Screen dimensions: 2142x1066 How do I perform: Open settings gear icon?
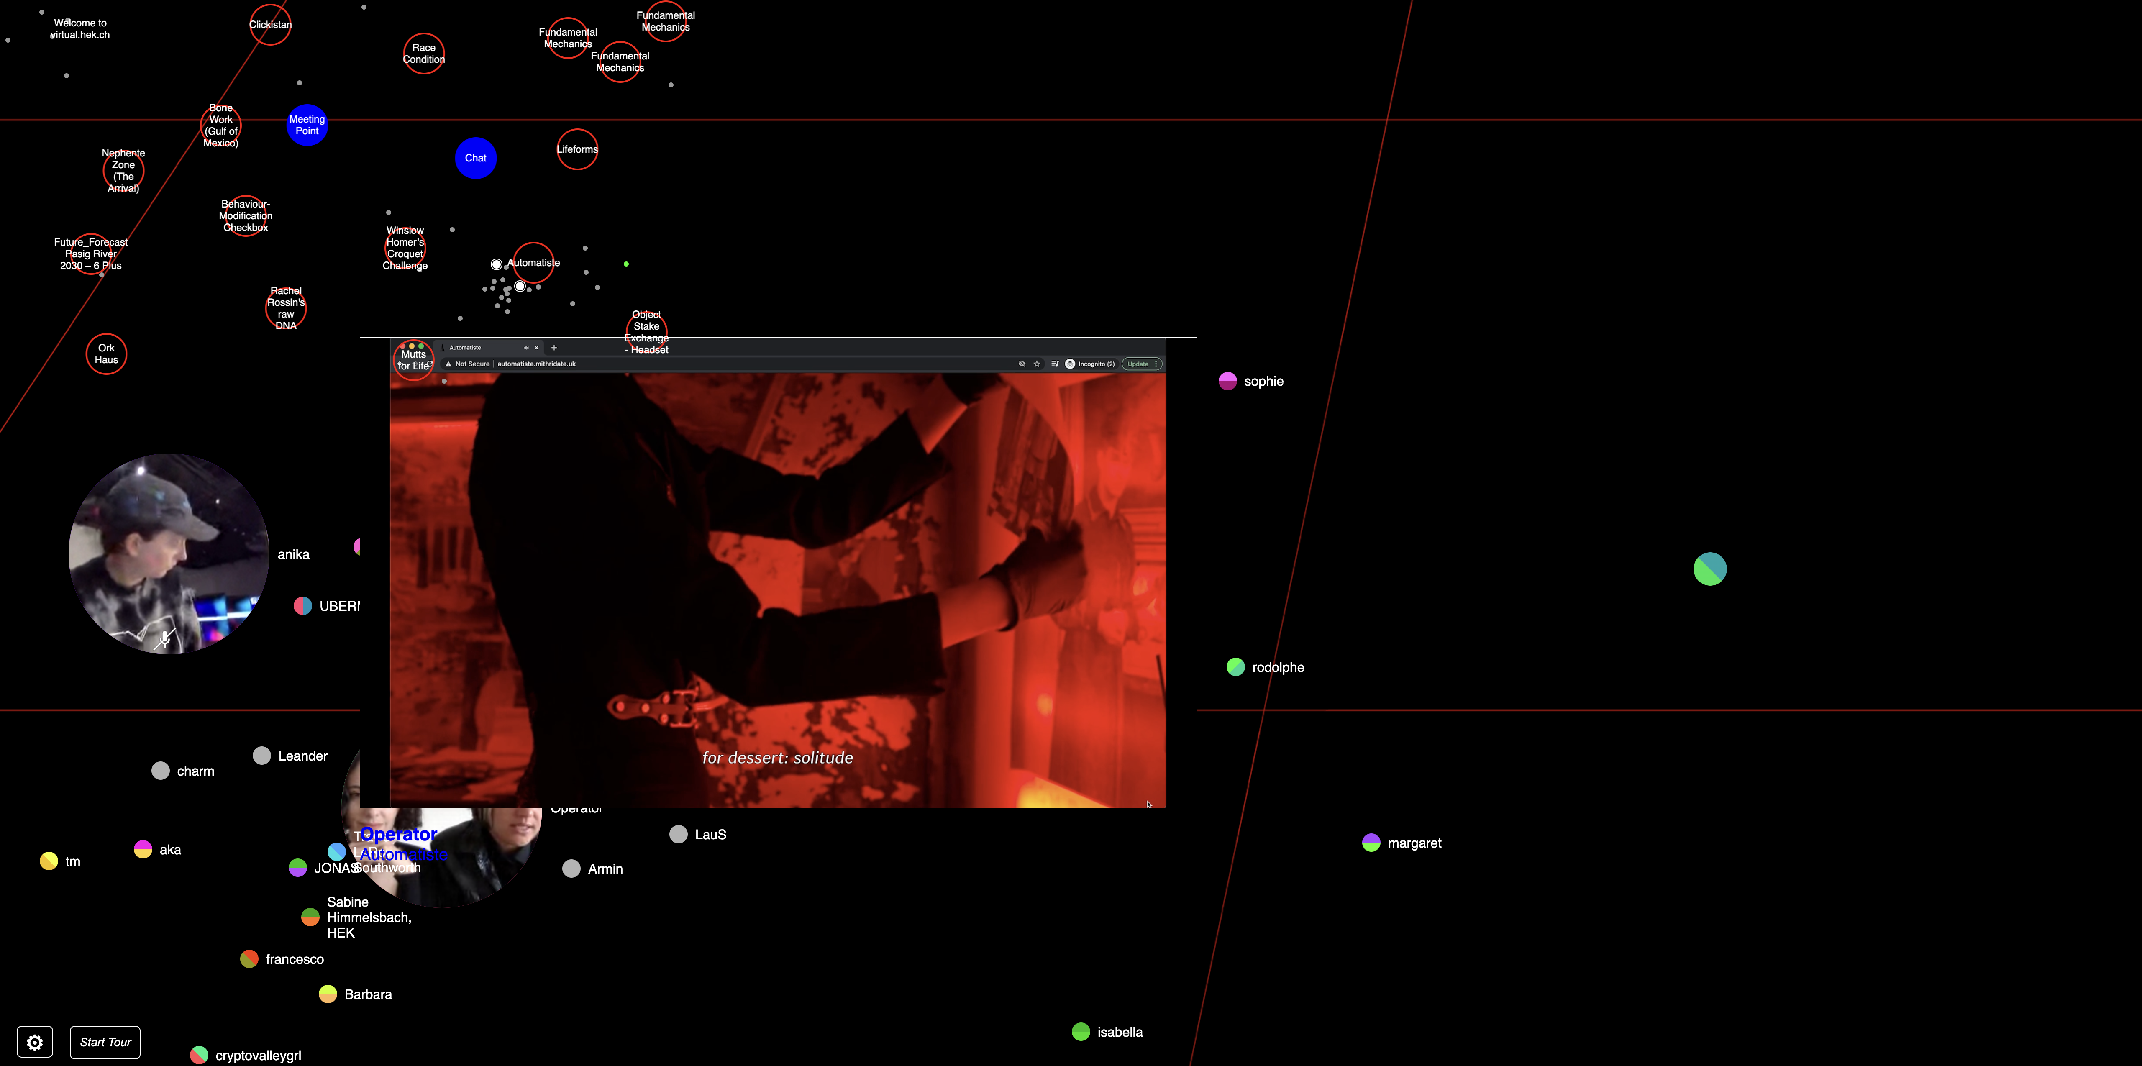coord(35,1042)
